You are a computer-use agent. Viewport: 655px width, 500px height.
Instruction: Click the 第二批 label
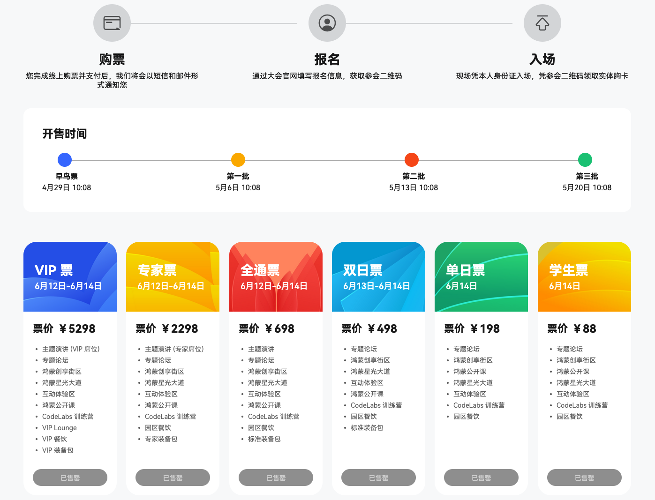tap(414, 176)
